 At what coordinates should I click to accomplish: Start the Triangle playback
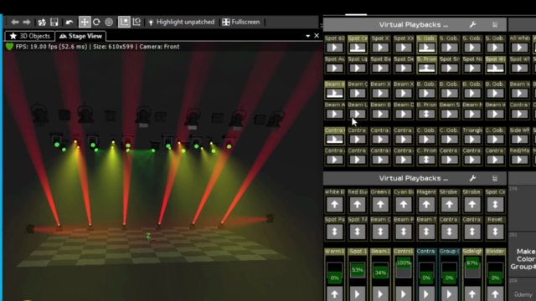(x=472, y=139)
